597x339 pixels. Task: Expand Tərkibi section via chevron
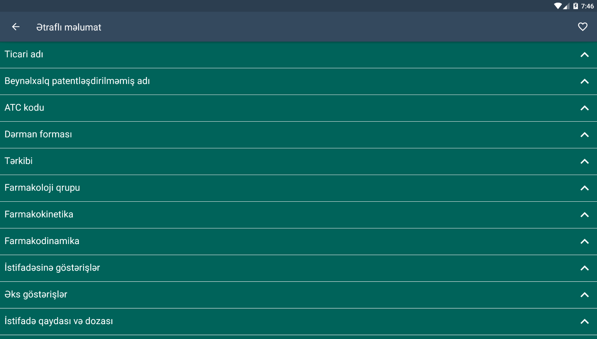coord(584,162)
